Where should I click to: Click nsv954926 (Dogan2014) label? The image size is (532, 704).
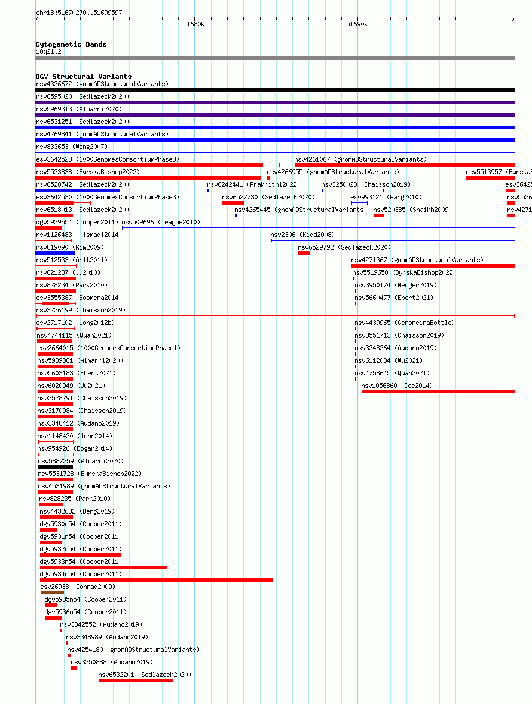tap(75, 448)
